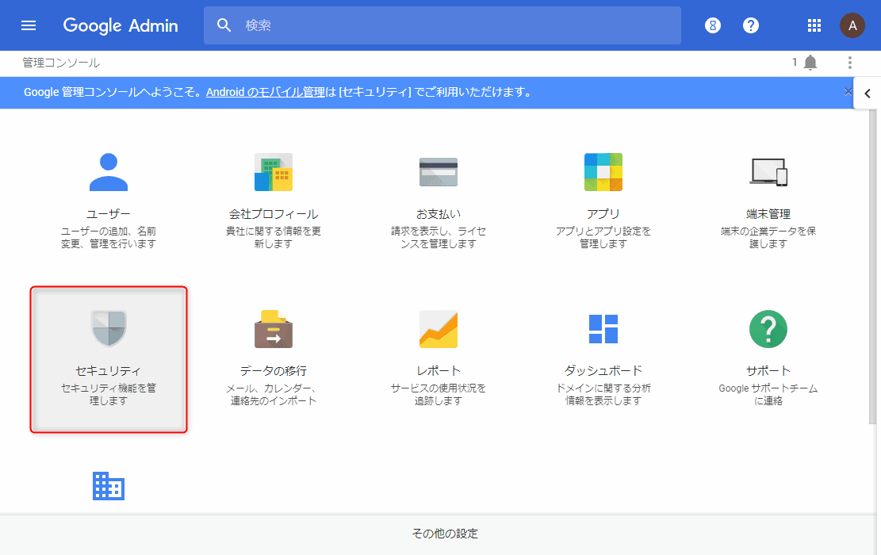Click the 請求を表示し、ライセンスを管理します text

439,237
